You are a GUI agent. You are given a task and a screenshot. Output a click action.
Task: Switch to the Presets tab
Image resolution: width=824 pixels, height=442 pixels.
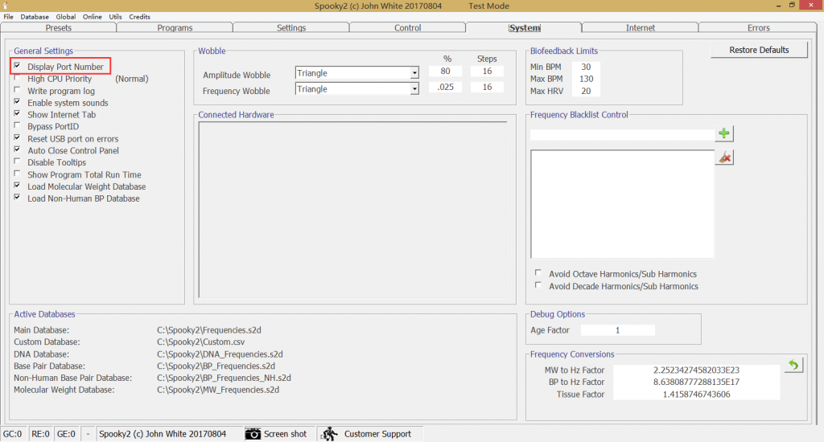pos(59,28)
